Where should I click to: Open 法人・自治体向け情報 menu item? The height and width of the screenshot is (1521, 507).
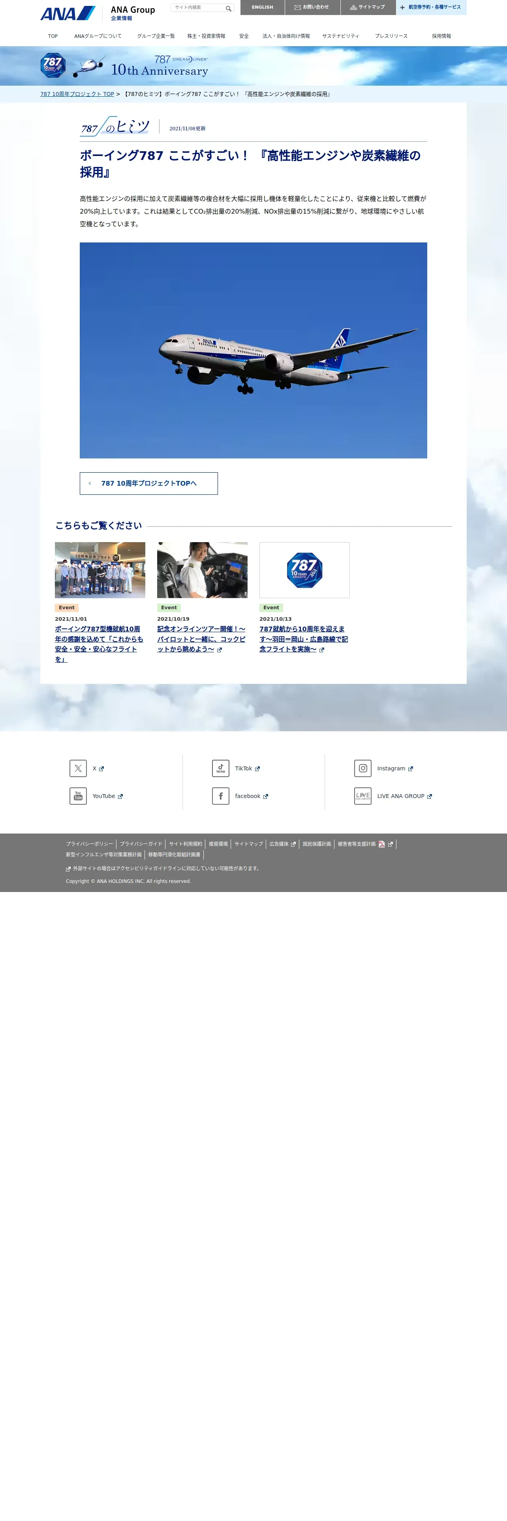pyautogui.click(x=286, y=36)
